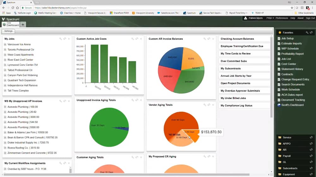Viewport: 316px width, 177px height.
Task: Go to browser home page
Action: point(17,8)
